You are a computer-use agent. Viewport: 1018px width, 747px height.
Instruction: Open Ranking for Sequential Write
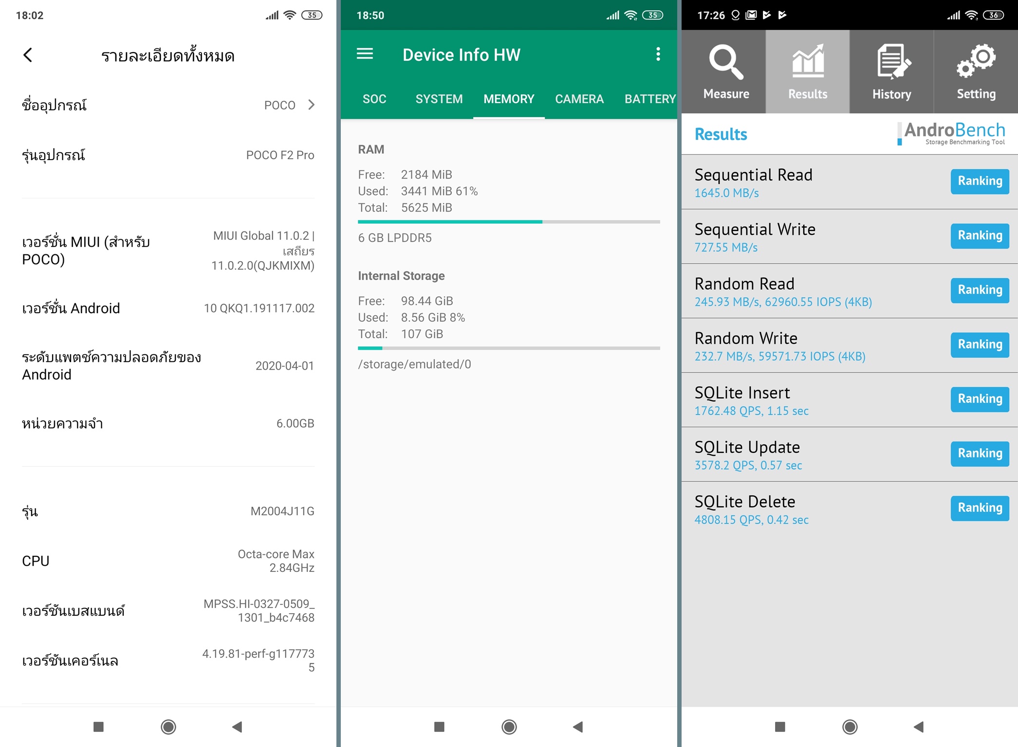(x=980, y=235)
